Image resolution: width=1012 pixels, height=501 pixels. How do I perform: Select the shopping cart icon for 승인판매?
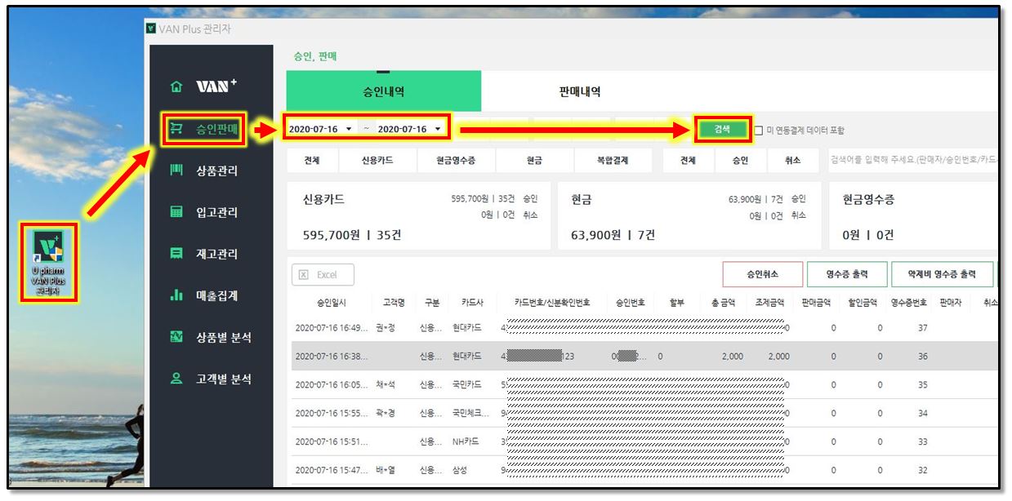(176, 129)
